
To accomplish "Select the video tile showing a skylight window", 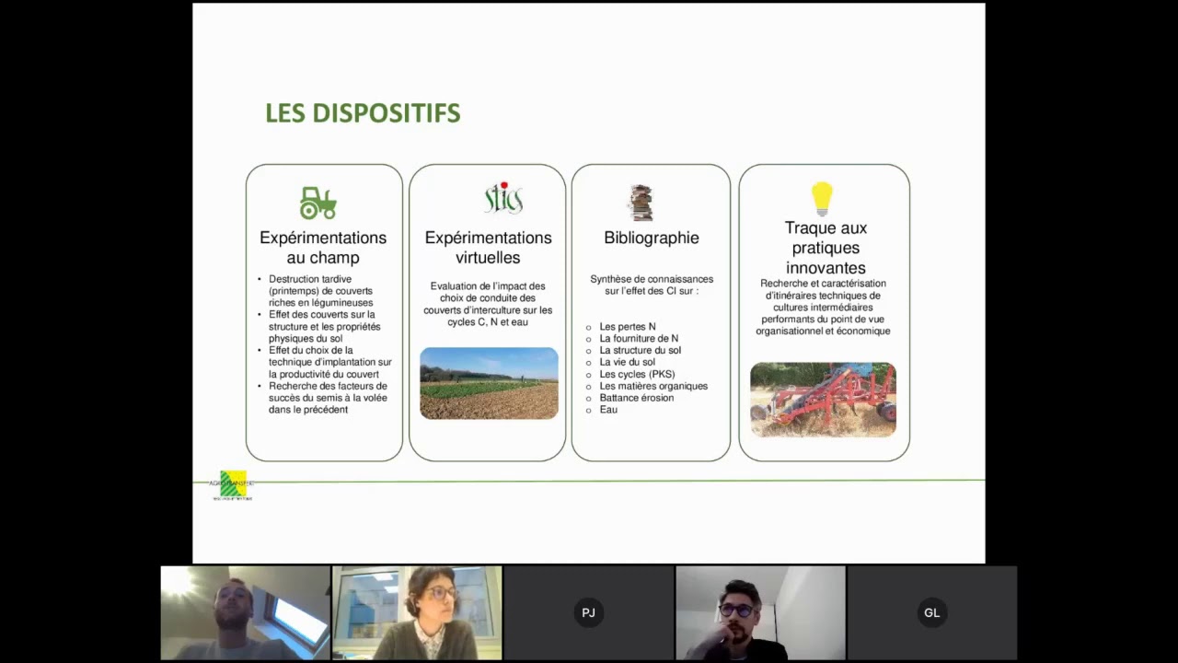I will tap(245, 612).
